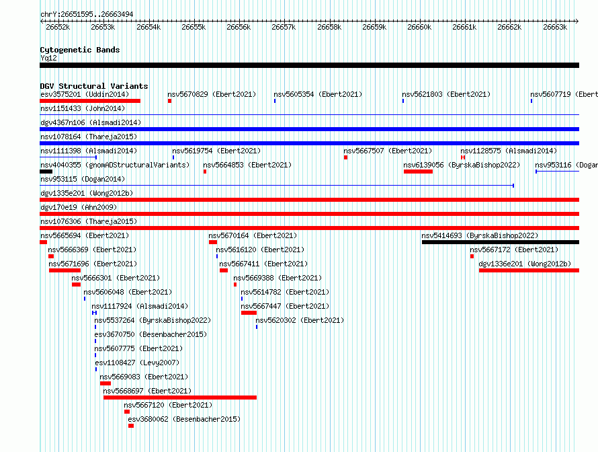Click nsv5669083 (Ebert2021) label
This screenshot has width=598, height=452.
click(144, 377)
